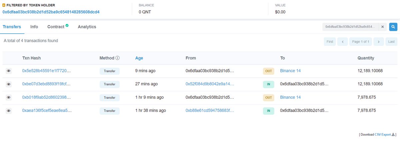Open sender address 0x52f084d9b8042e9a14
Image resolution: width=400 pixels, height=145 pixels.
[x=210, y=84]
